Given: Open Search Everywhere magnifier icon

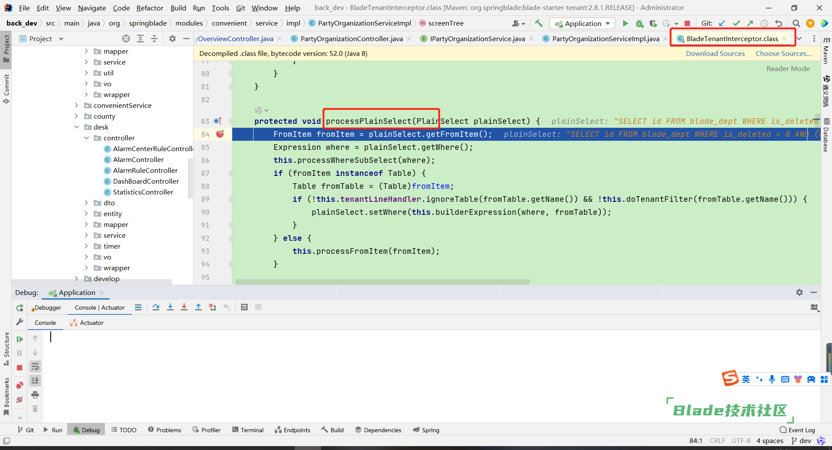Looking at the screenshot, I should point(796,23).
